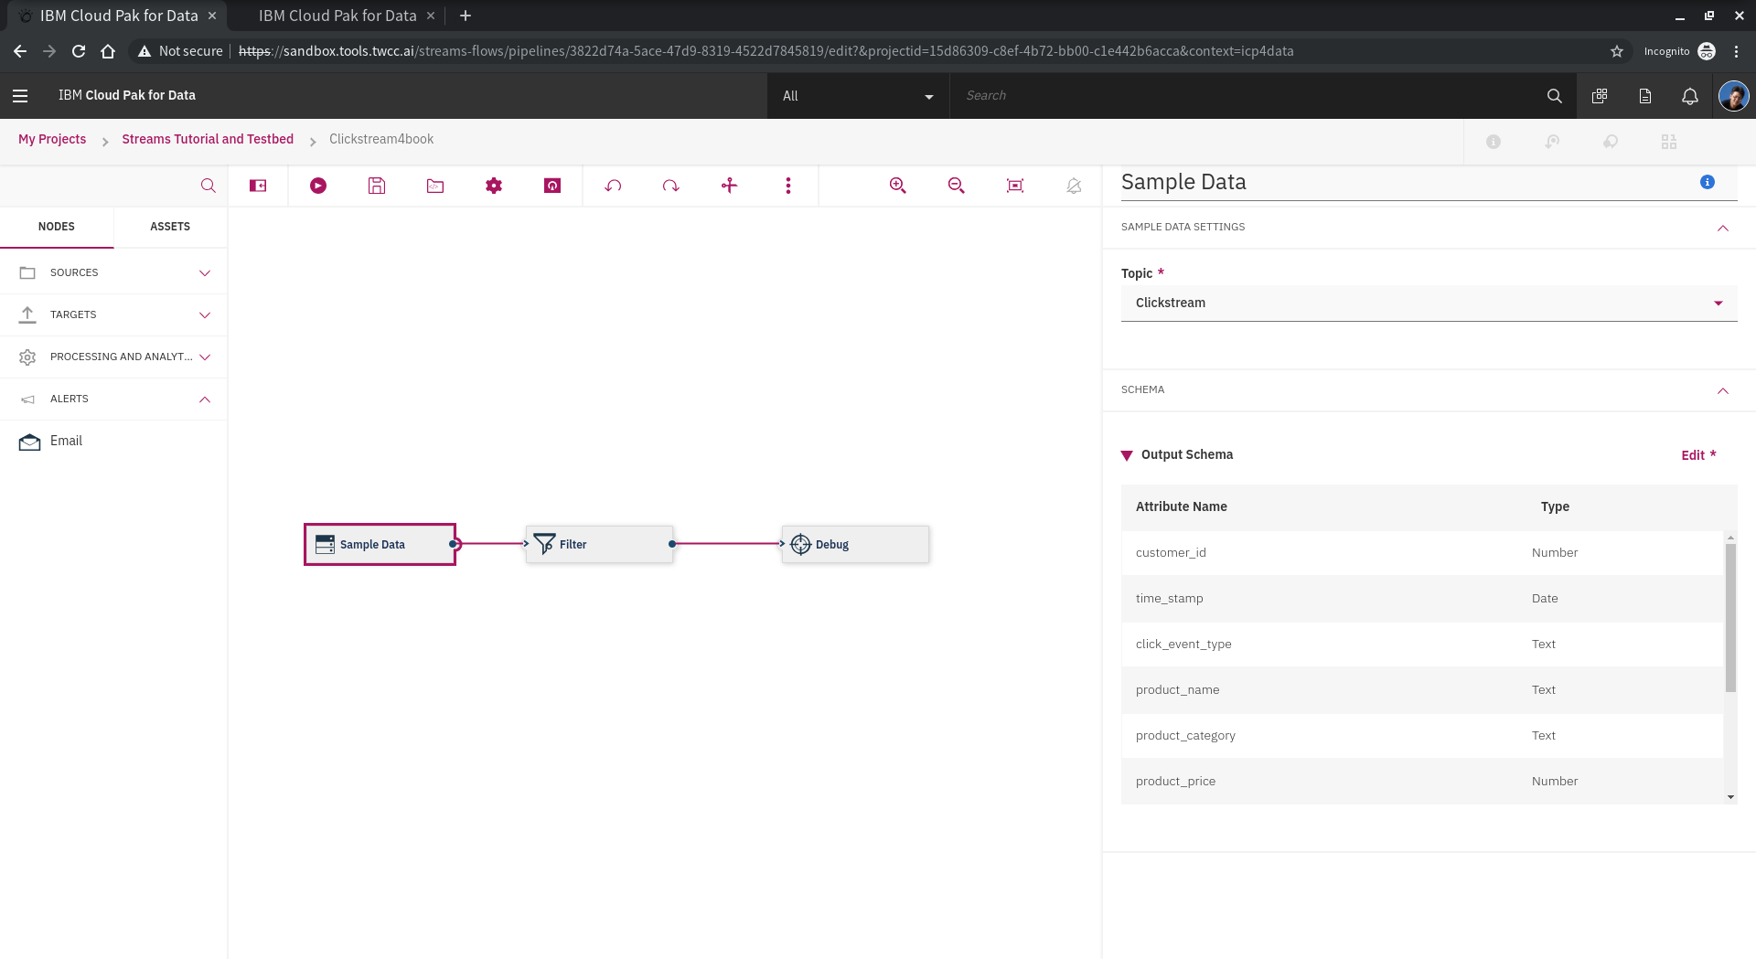The width and height of the screenshot is (1756, 959).
Task: Click the click_event_type attribute row
Action: (1422, 645)
